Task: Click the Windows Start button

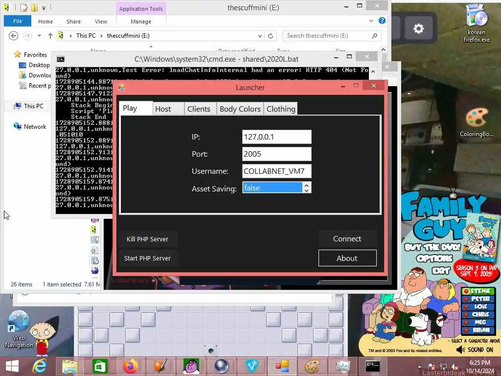Action: 12,366
